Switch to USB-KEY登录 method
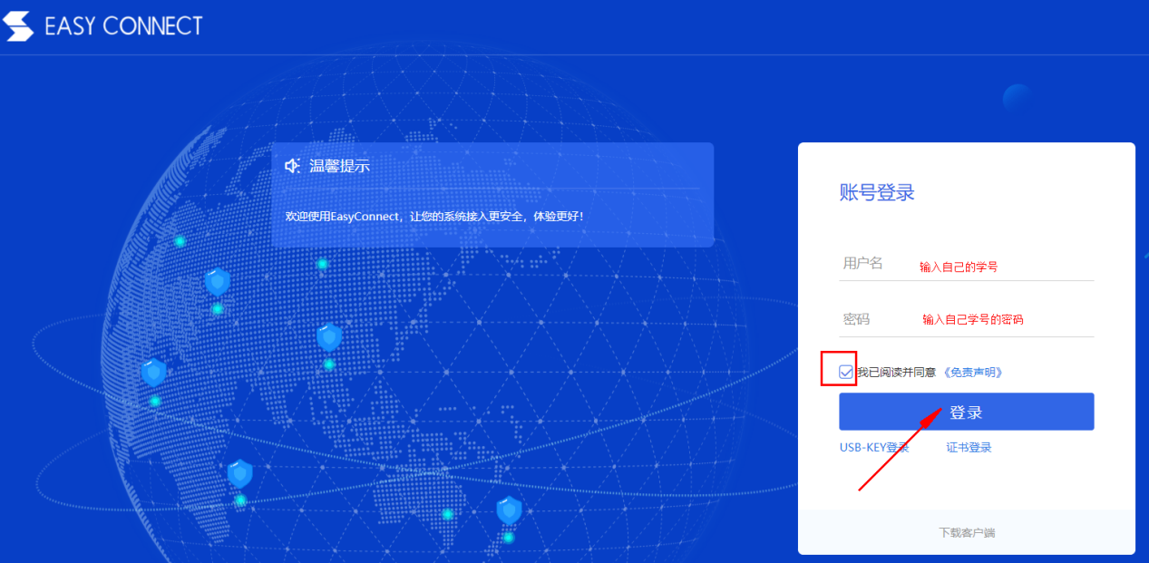Screen dimensions: 1149x563 [873, 448]
